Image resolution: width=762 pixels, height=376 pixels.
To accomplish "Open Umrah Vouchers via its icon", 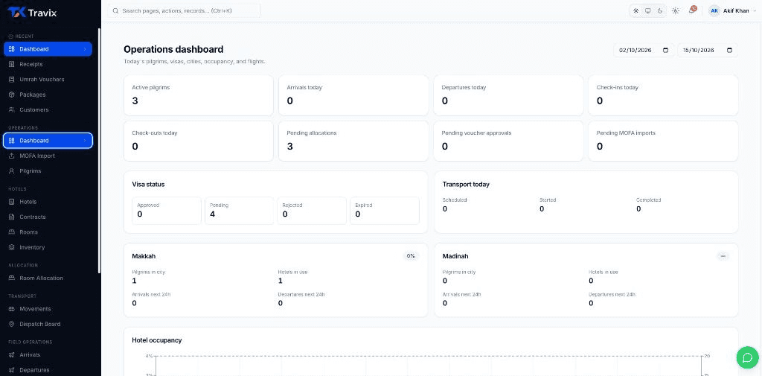I will point(12,79).
